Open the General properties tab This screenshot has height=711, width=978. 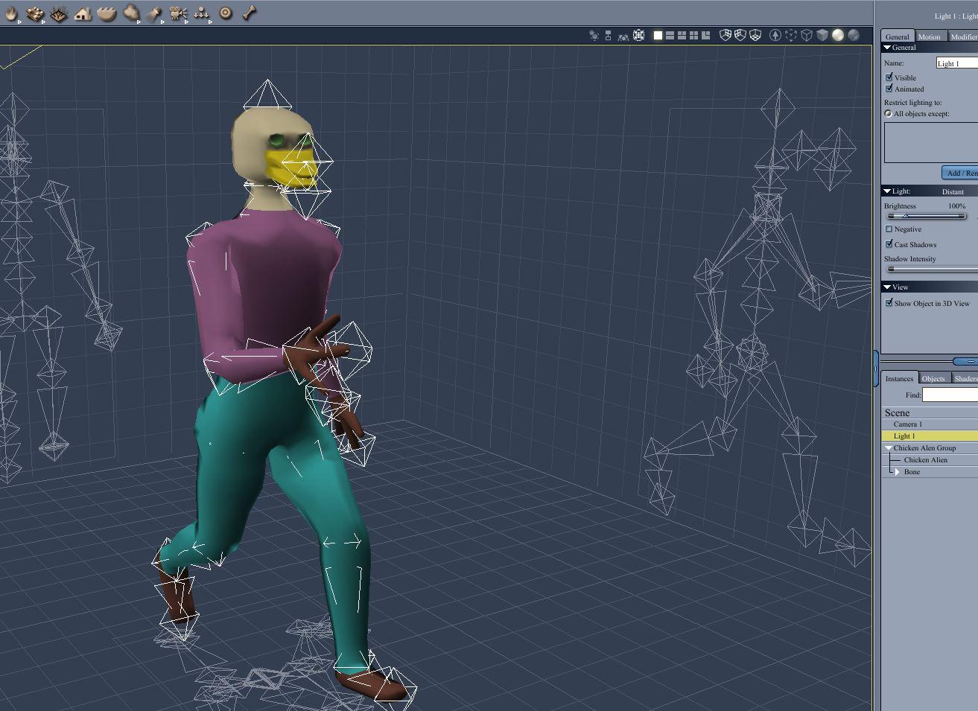[897, 36]
